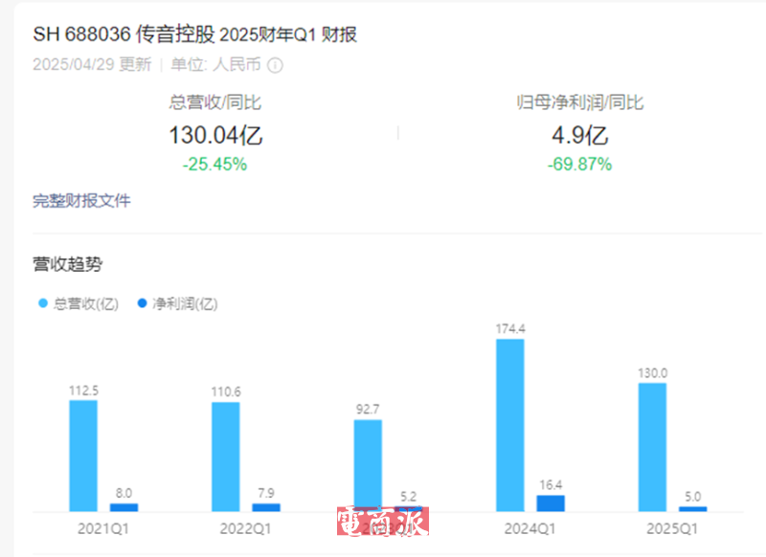The image size is (766, 557).
Task: Click the light blue 总营收 legend dot
Action: coord(42,304)
